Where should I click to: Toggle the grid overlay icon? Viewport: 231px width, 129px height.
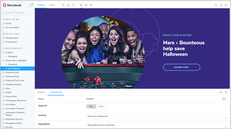(86, 5)
